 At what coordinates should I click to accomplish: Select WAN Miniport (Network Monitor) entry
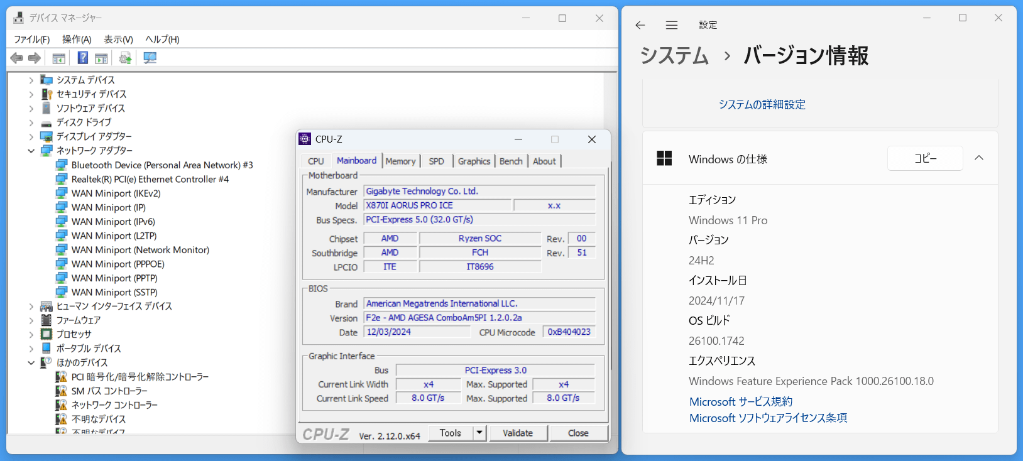click(x=140, y=250)
